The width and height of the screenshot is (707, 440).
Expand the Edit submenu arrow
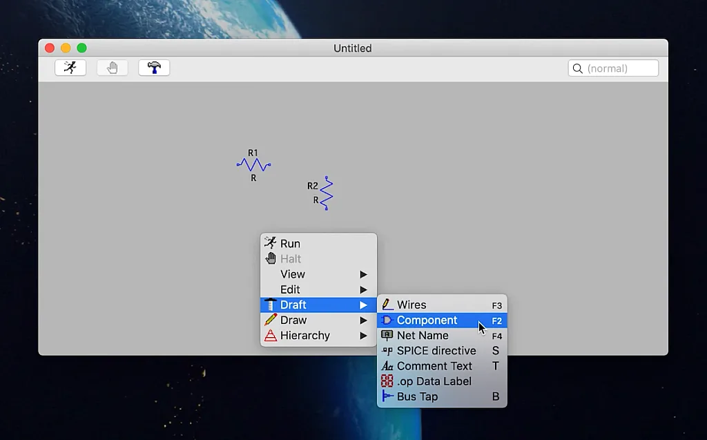tap(363, 289)
